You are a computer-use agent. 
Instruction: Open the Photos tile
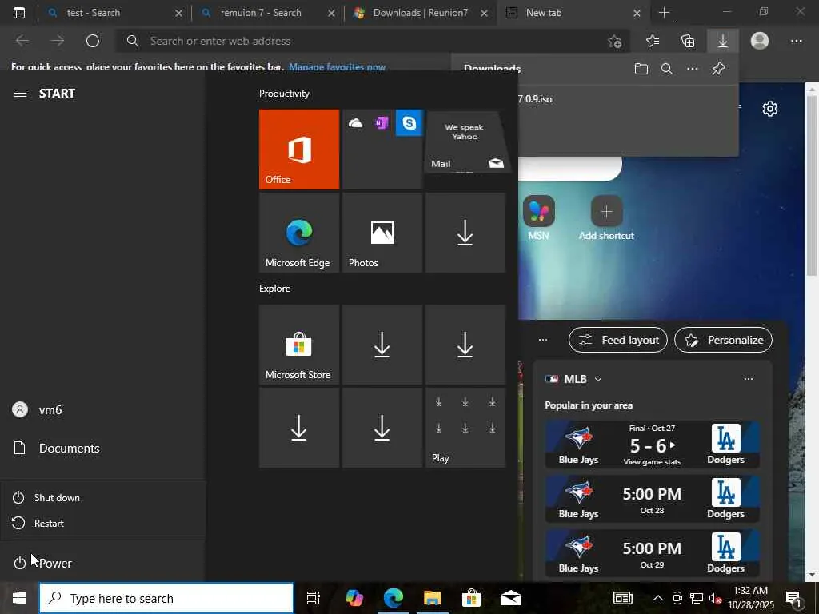tap(382, 233)
